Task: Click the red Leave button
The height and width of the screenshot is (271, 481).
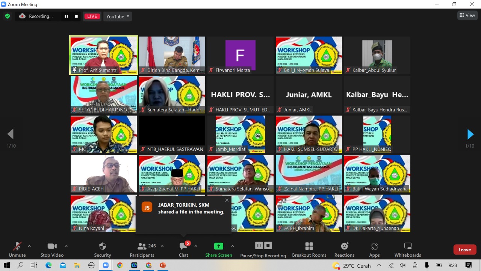Action: pos(464,250)
